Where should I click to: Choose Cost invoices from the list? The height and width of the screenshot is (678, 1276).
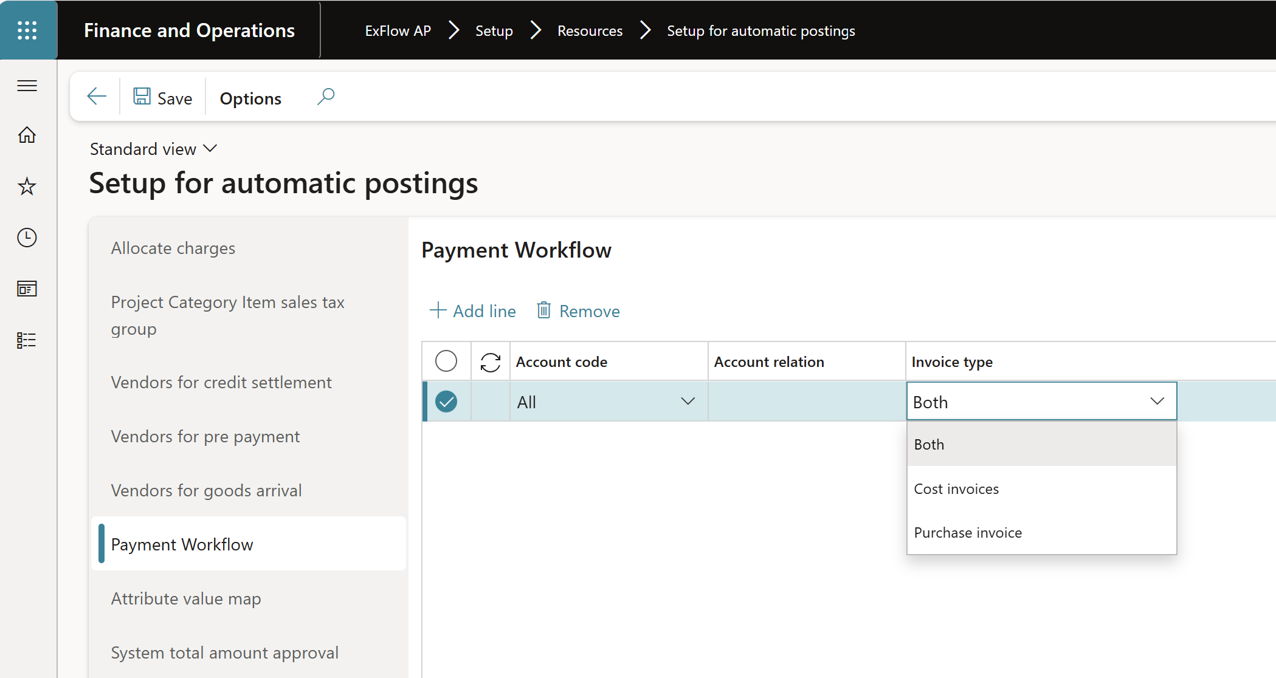pos(1041,488)
